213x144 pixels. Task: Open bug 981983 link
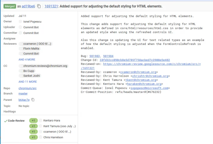[94, 56]
